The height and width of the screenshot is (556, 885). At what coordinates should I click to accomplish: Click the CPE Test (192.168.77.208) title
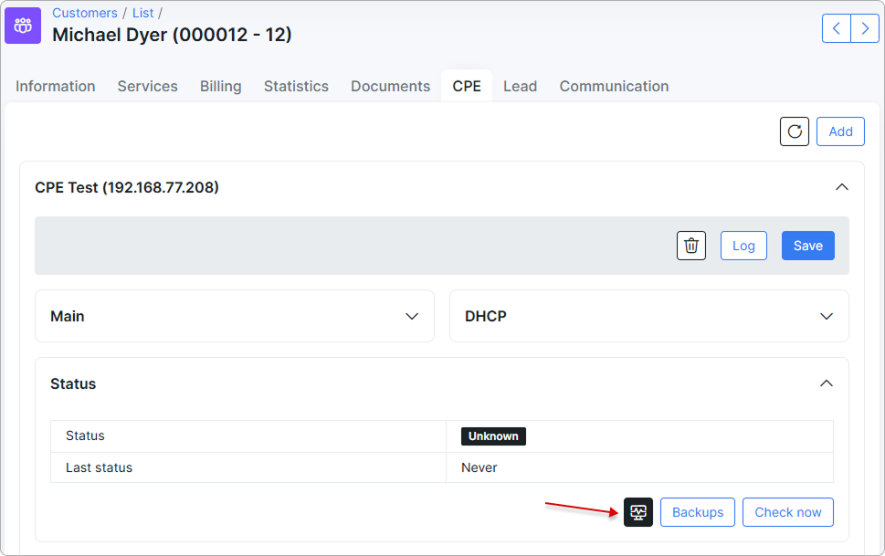point(127,187)
